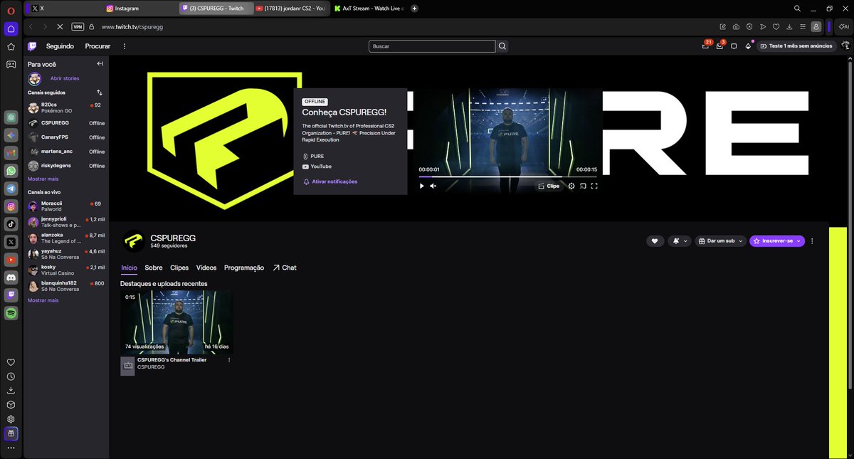Open the Seguindo tab
Screen dimensions: 854x459
click(60, 46)
